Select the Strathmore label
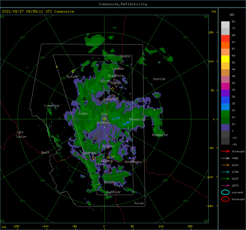Screen dimensions: 246x230 (133, 162)
